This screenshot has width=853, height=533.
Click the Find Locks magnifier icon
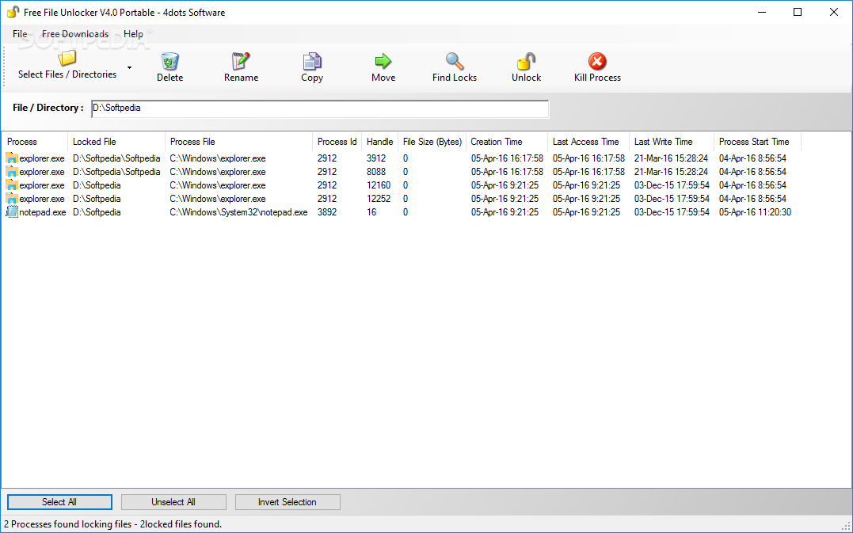point(455,61)
